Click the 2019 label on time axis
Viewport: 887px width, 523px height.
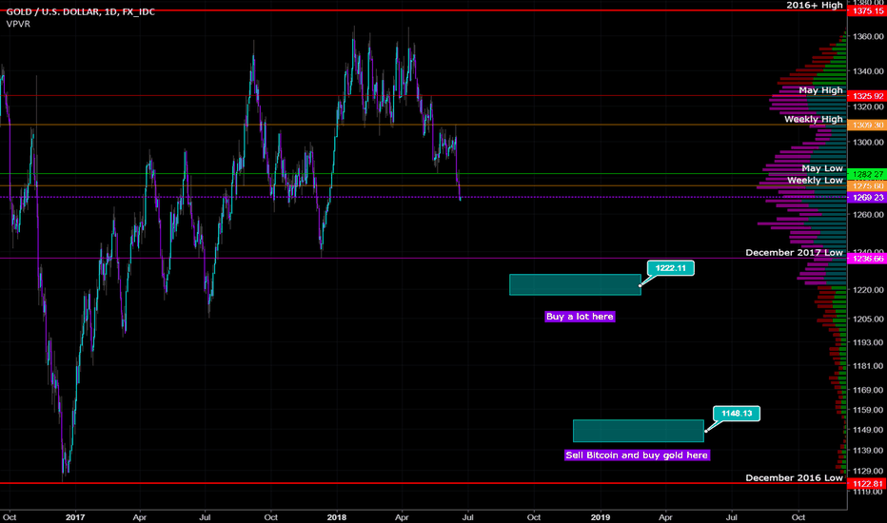tap(601, 517)
